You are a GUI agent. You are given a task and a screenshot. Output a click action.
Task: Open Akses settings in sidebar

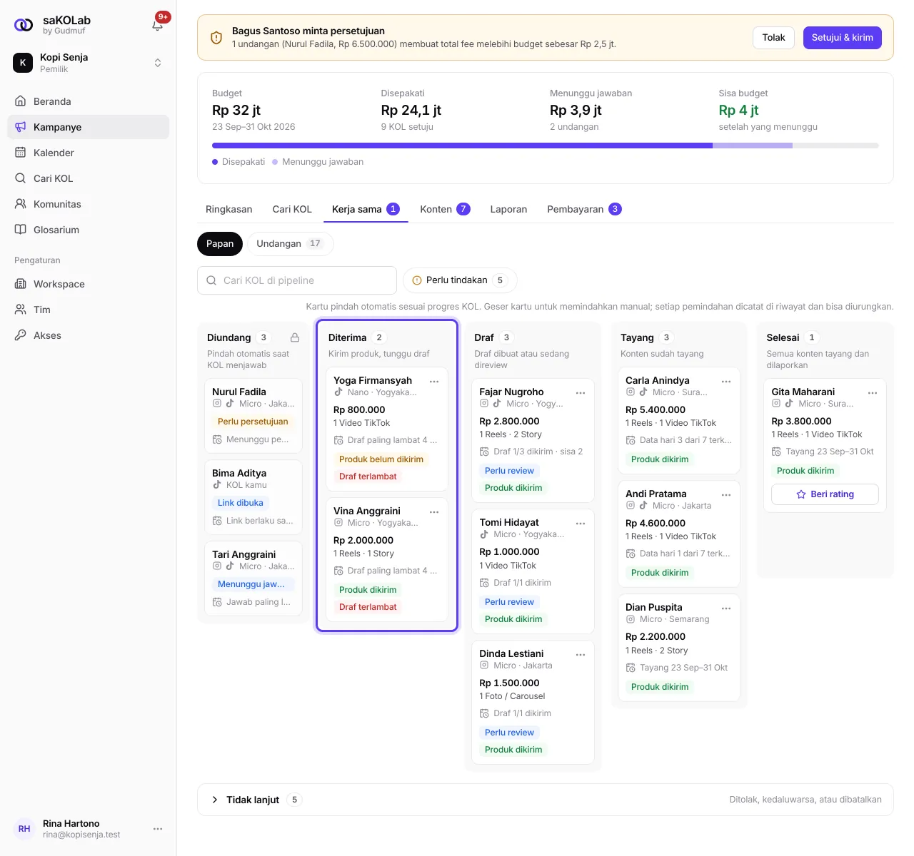pos(89,335)
